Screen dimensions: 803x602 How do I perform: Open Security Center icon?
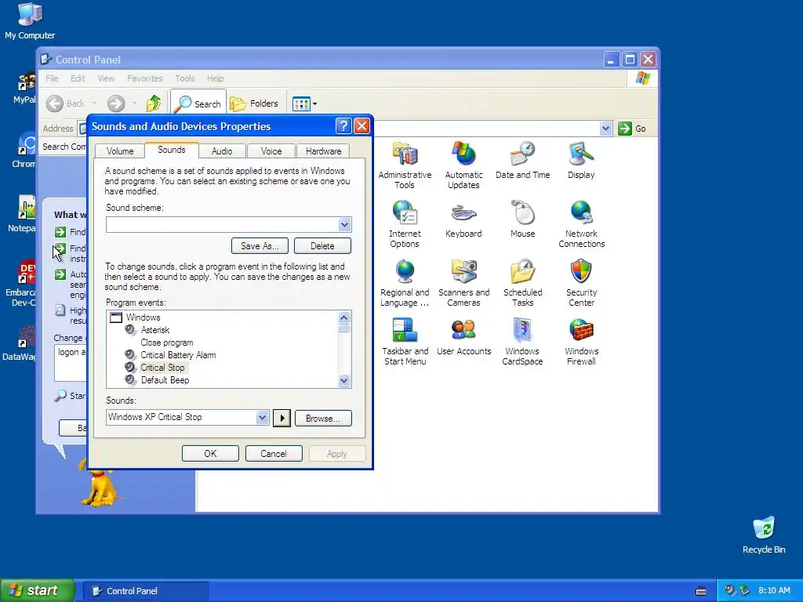pyautogui.click(x=581, y=283)
